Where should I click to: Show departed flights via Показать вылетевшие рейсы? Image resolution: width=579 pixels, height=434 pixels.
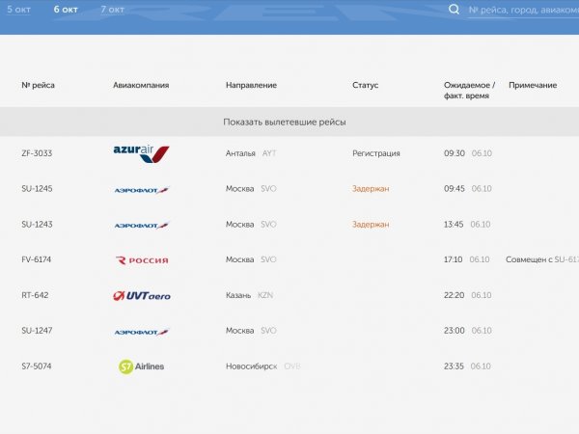click(285, 122)
